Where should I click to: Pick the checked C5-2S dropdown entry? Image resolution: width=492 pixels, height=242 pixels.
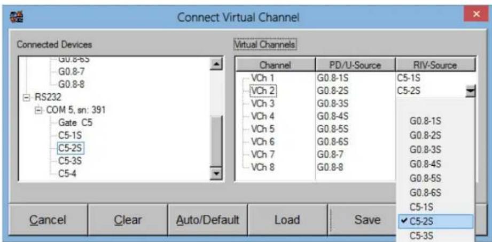tap(435, 221)
